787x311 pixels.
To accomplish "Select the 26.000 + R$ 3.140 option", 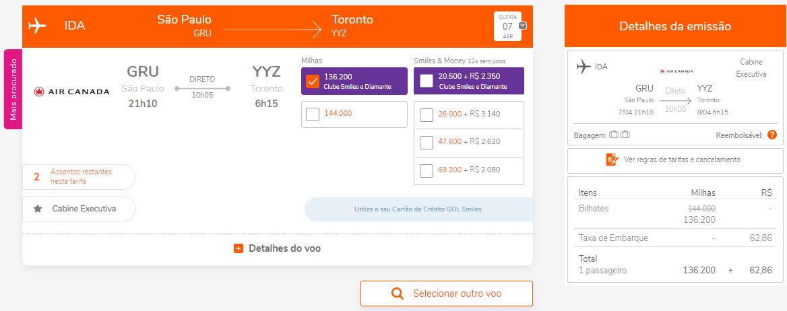I will [x=426, y=115].
